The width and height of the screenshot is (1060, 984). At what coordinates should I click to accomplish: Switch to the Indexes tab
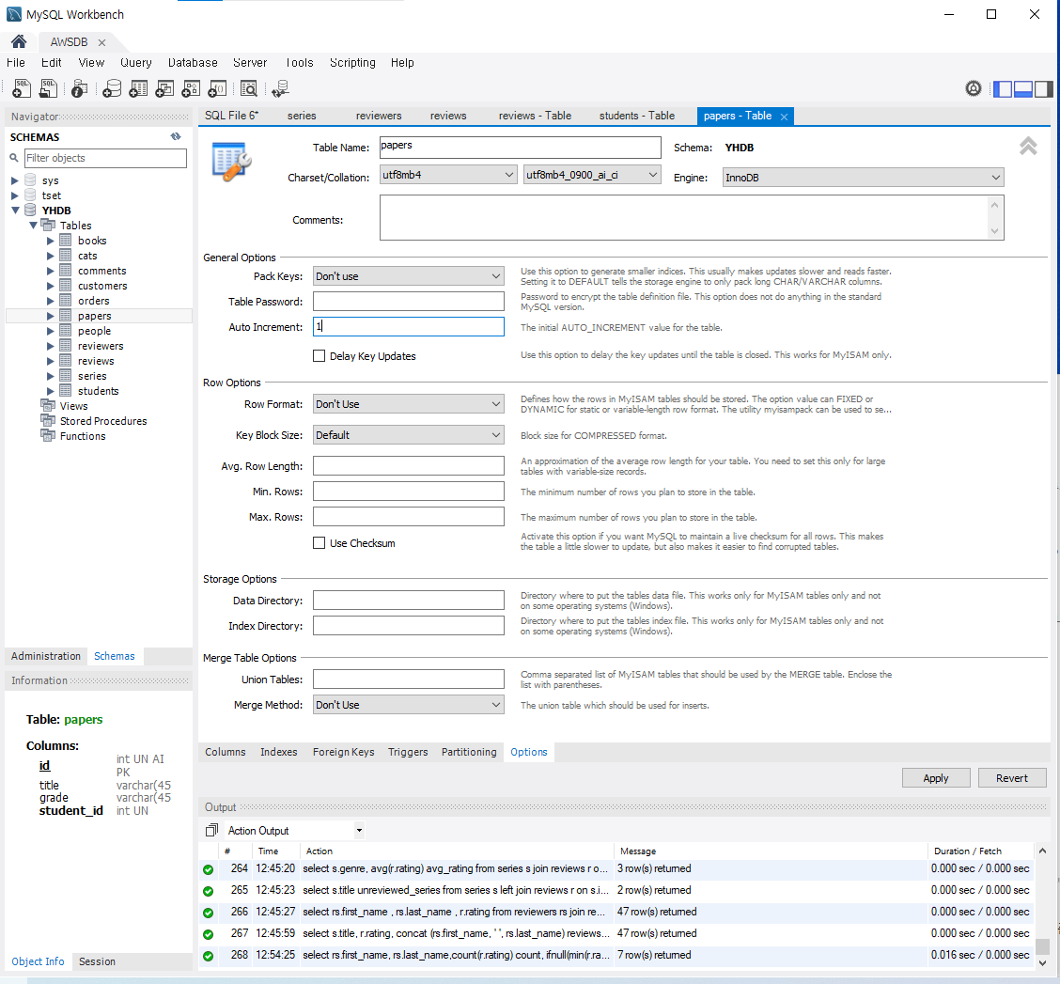click(x=278, y=751)
